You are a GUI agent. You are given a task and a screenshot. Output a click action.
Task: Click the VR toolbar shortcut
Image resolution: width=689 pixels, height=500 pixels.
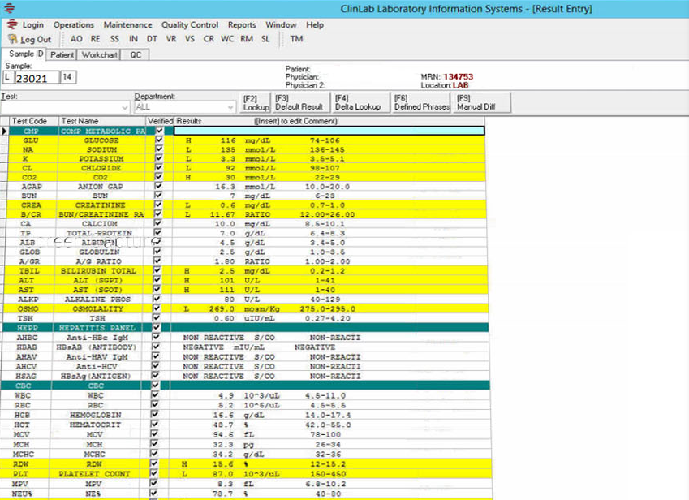coord(171,39)
